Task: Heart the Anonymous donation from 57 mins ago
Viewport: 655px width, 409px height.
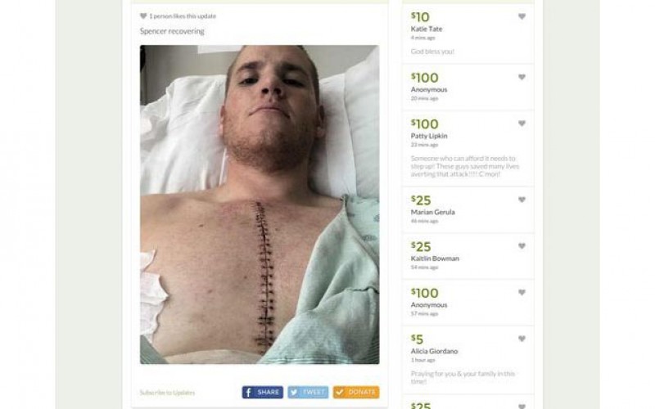Action: pyautogui.click(x=522, y=292)
